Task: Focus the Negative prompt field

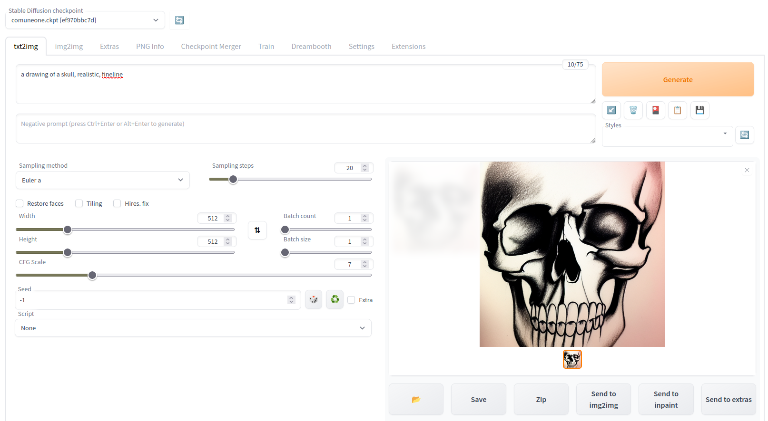Action: tap(306, 128)
